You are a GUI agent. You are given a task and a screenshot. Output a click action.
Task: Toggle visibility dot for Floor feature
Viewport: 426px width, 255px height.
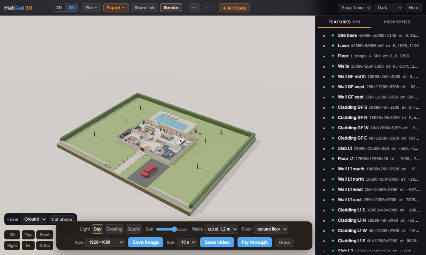324,56
